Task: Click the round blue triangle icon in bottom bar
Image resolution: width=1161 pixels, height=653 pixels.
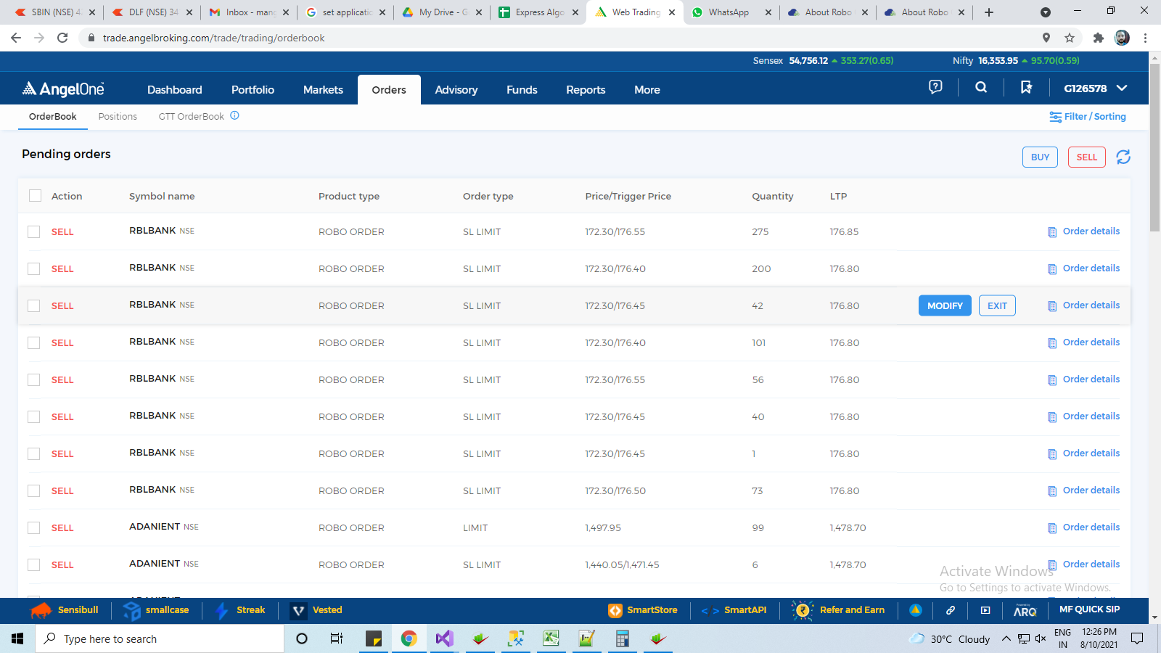Action: click(916, 610)
